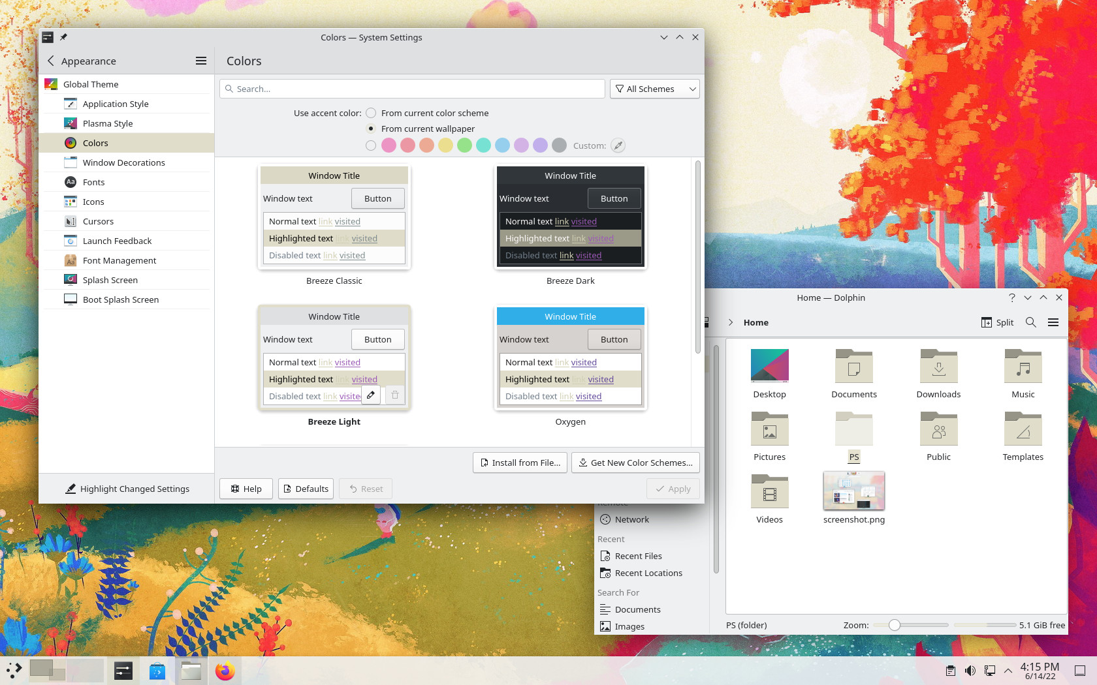Open Fonts settings
This screenshot has height=685, width=1097.
pos(127,182)
